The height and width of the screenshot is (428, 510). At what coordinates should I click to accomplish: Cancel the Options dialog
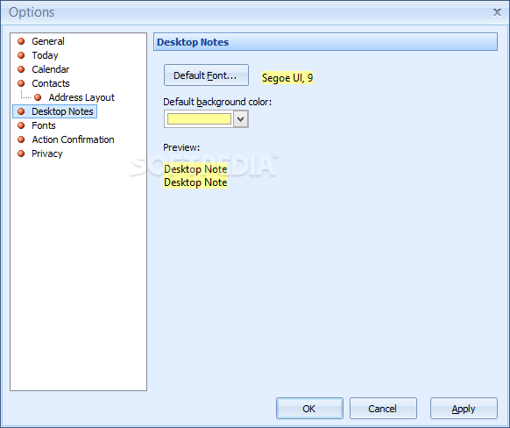click(383, 408)
